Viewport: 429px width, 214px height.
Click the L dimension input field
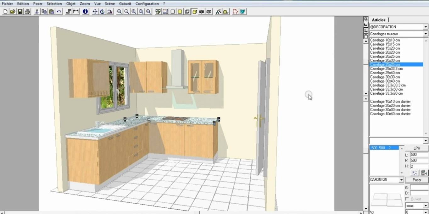pyautogui.click(x=419, y=155)
